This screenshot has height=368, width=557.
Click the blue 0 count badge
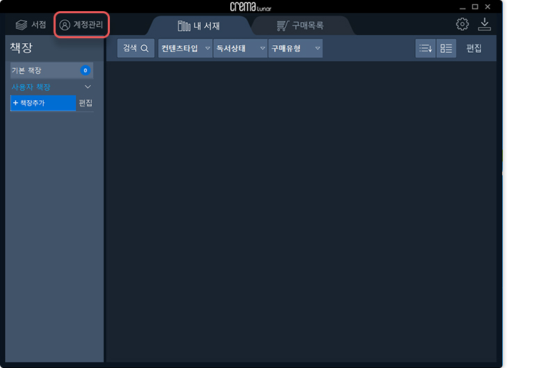tap(86, 70)
